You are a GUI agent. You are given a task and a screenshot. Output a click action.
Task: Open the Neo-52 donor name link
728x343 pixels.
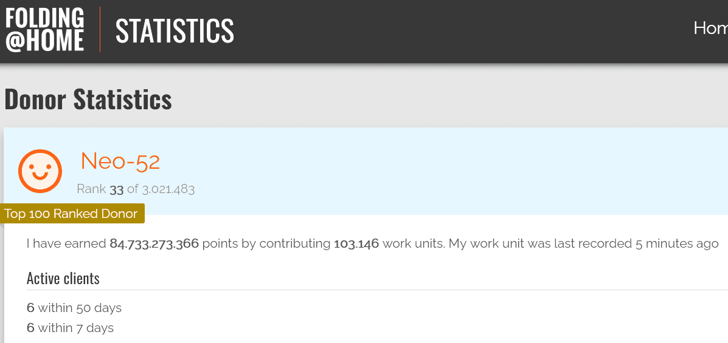(120, 161)
